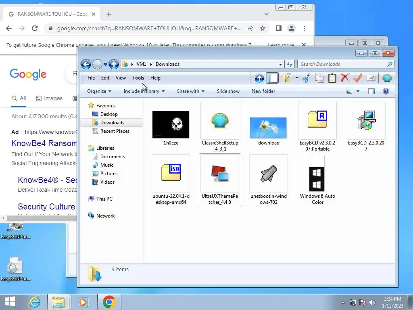Image resolution: width=413 pixels, height=310 pixels.
Task: Open dropdown next to folder options icon
Action: coord(297,78)
